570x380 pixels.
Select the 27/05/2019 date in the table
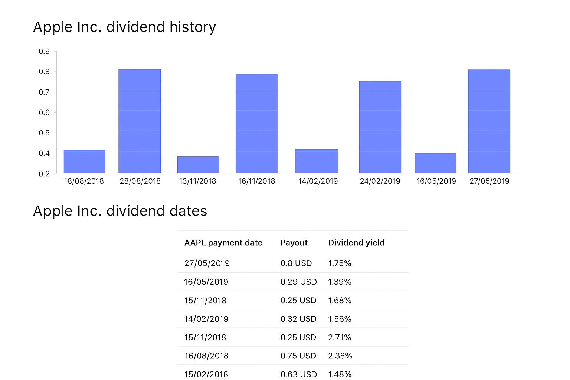[207, 263]
